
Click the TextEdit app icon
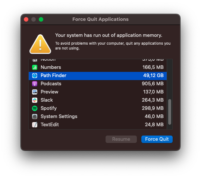click(x=35, y=125)
